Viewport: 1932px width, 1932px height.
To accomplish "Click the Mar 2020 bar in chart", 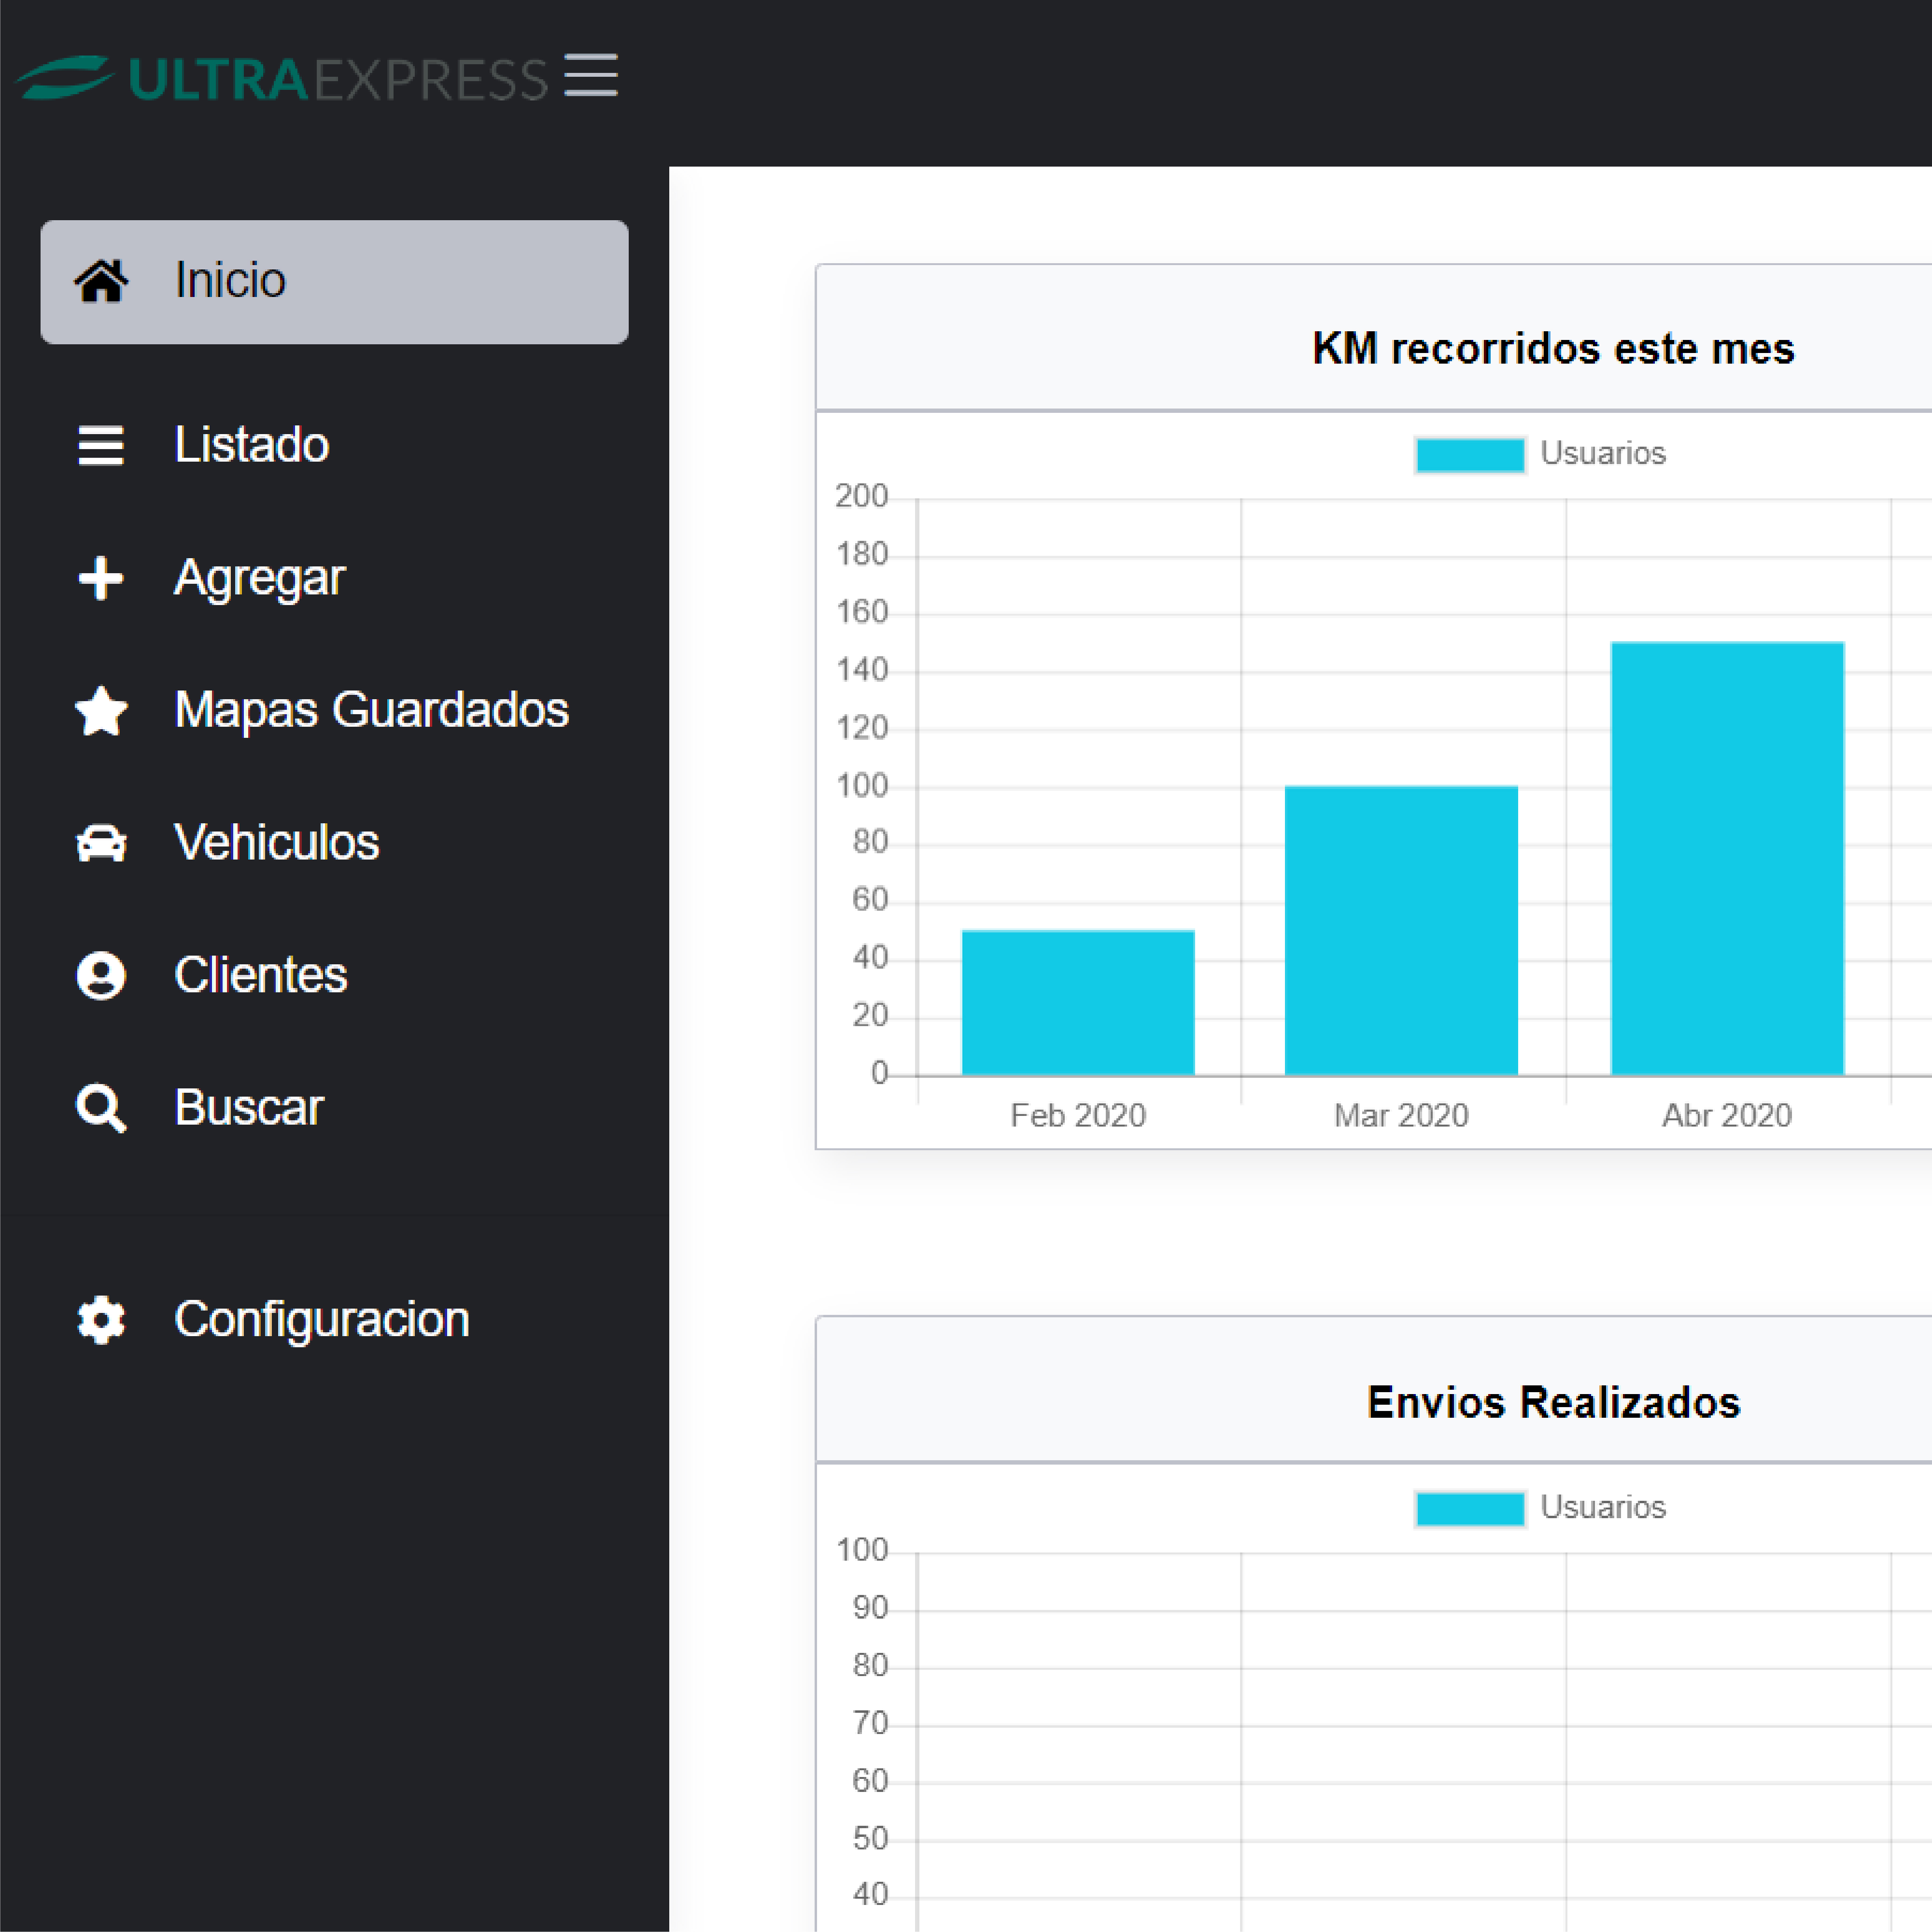I will [1401, 930].
